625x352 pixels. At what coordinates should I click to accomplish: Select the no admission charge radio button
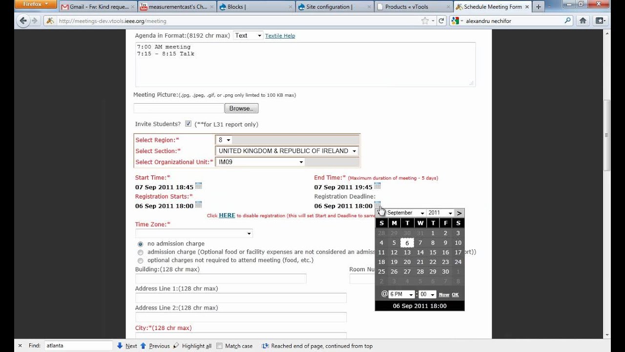point(141,244)
